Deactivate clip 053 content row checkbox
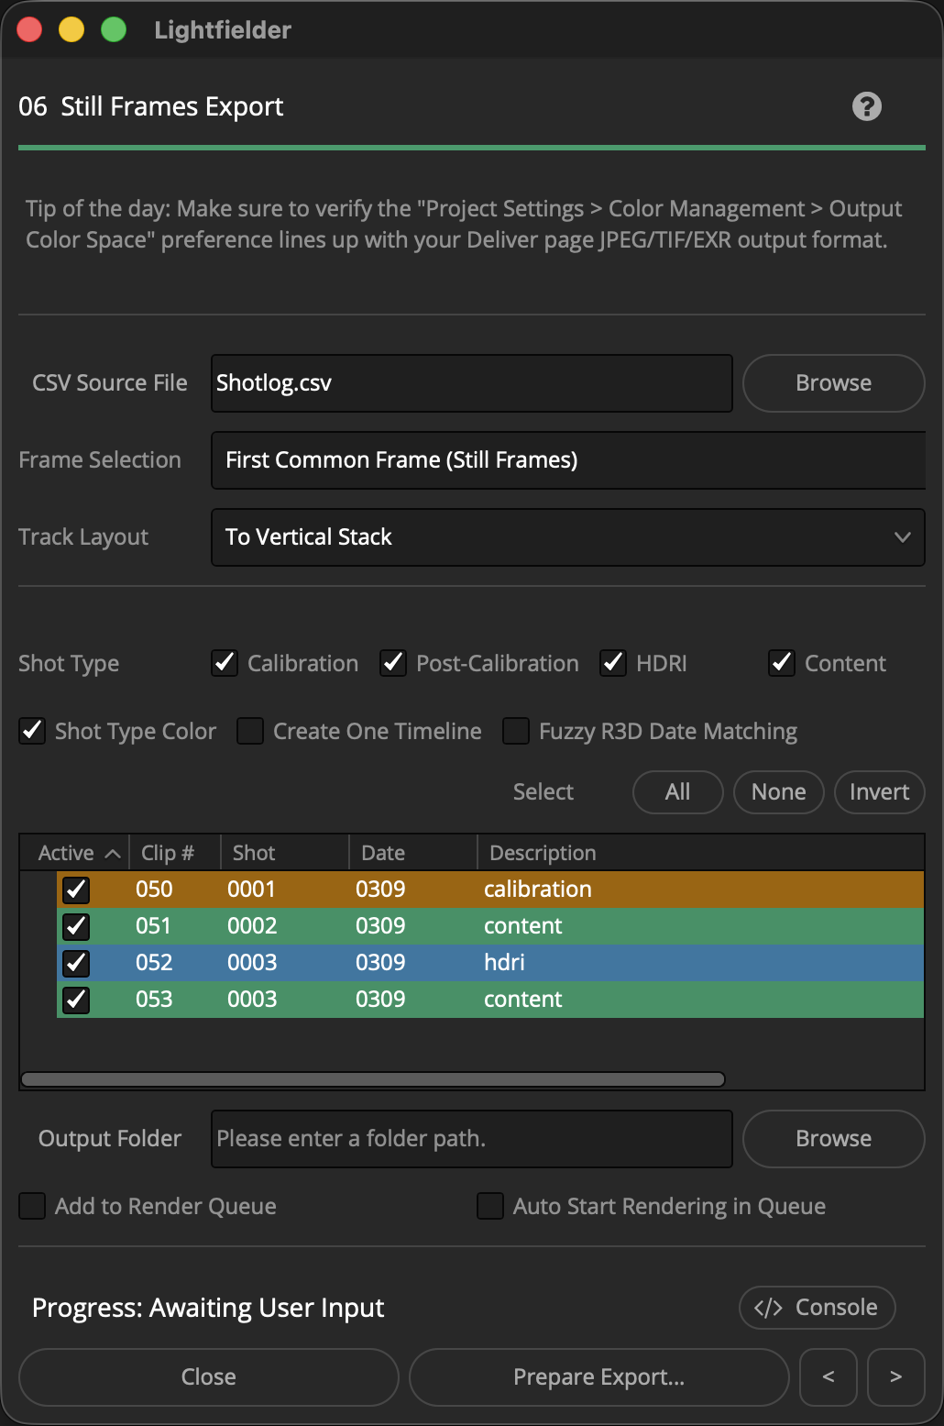This screenshot has width=944, height=1426. coord(76,1000)
